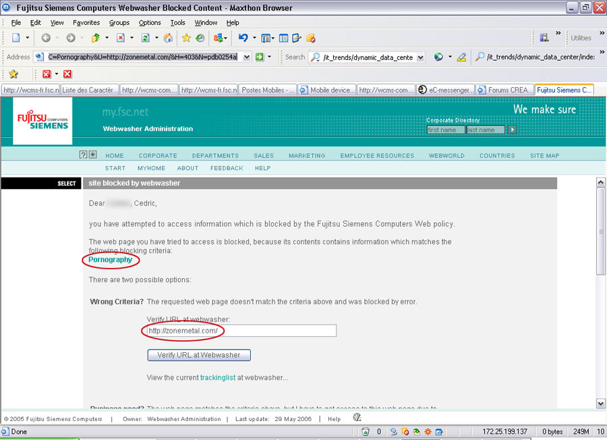Expand the Stop button dropdown arrow
This screenshot has width=607, height=440.
[x=132, y=38]
